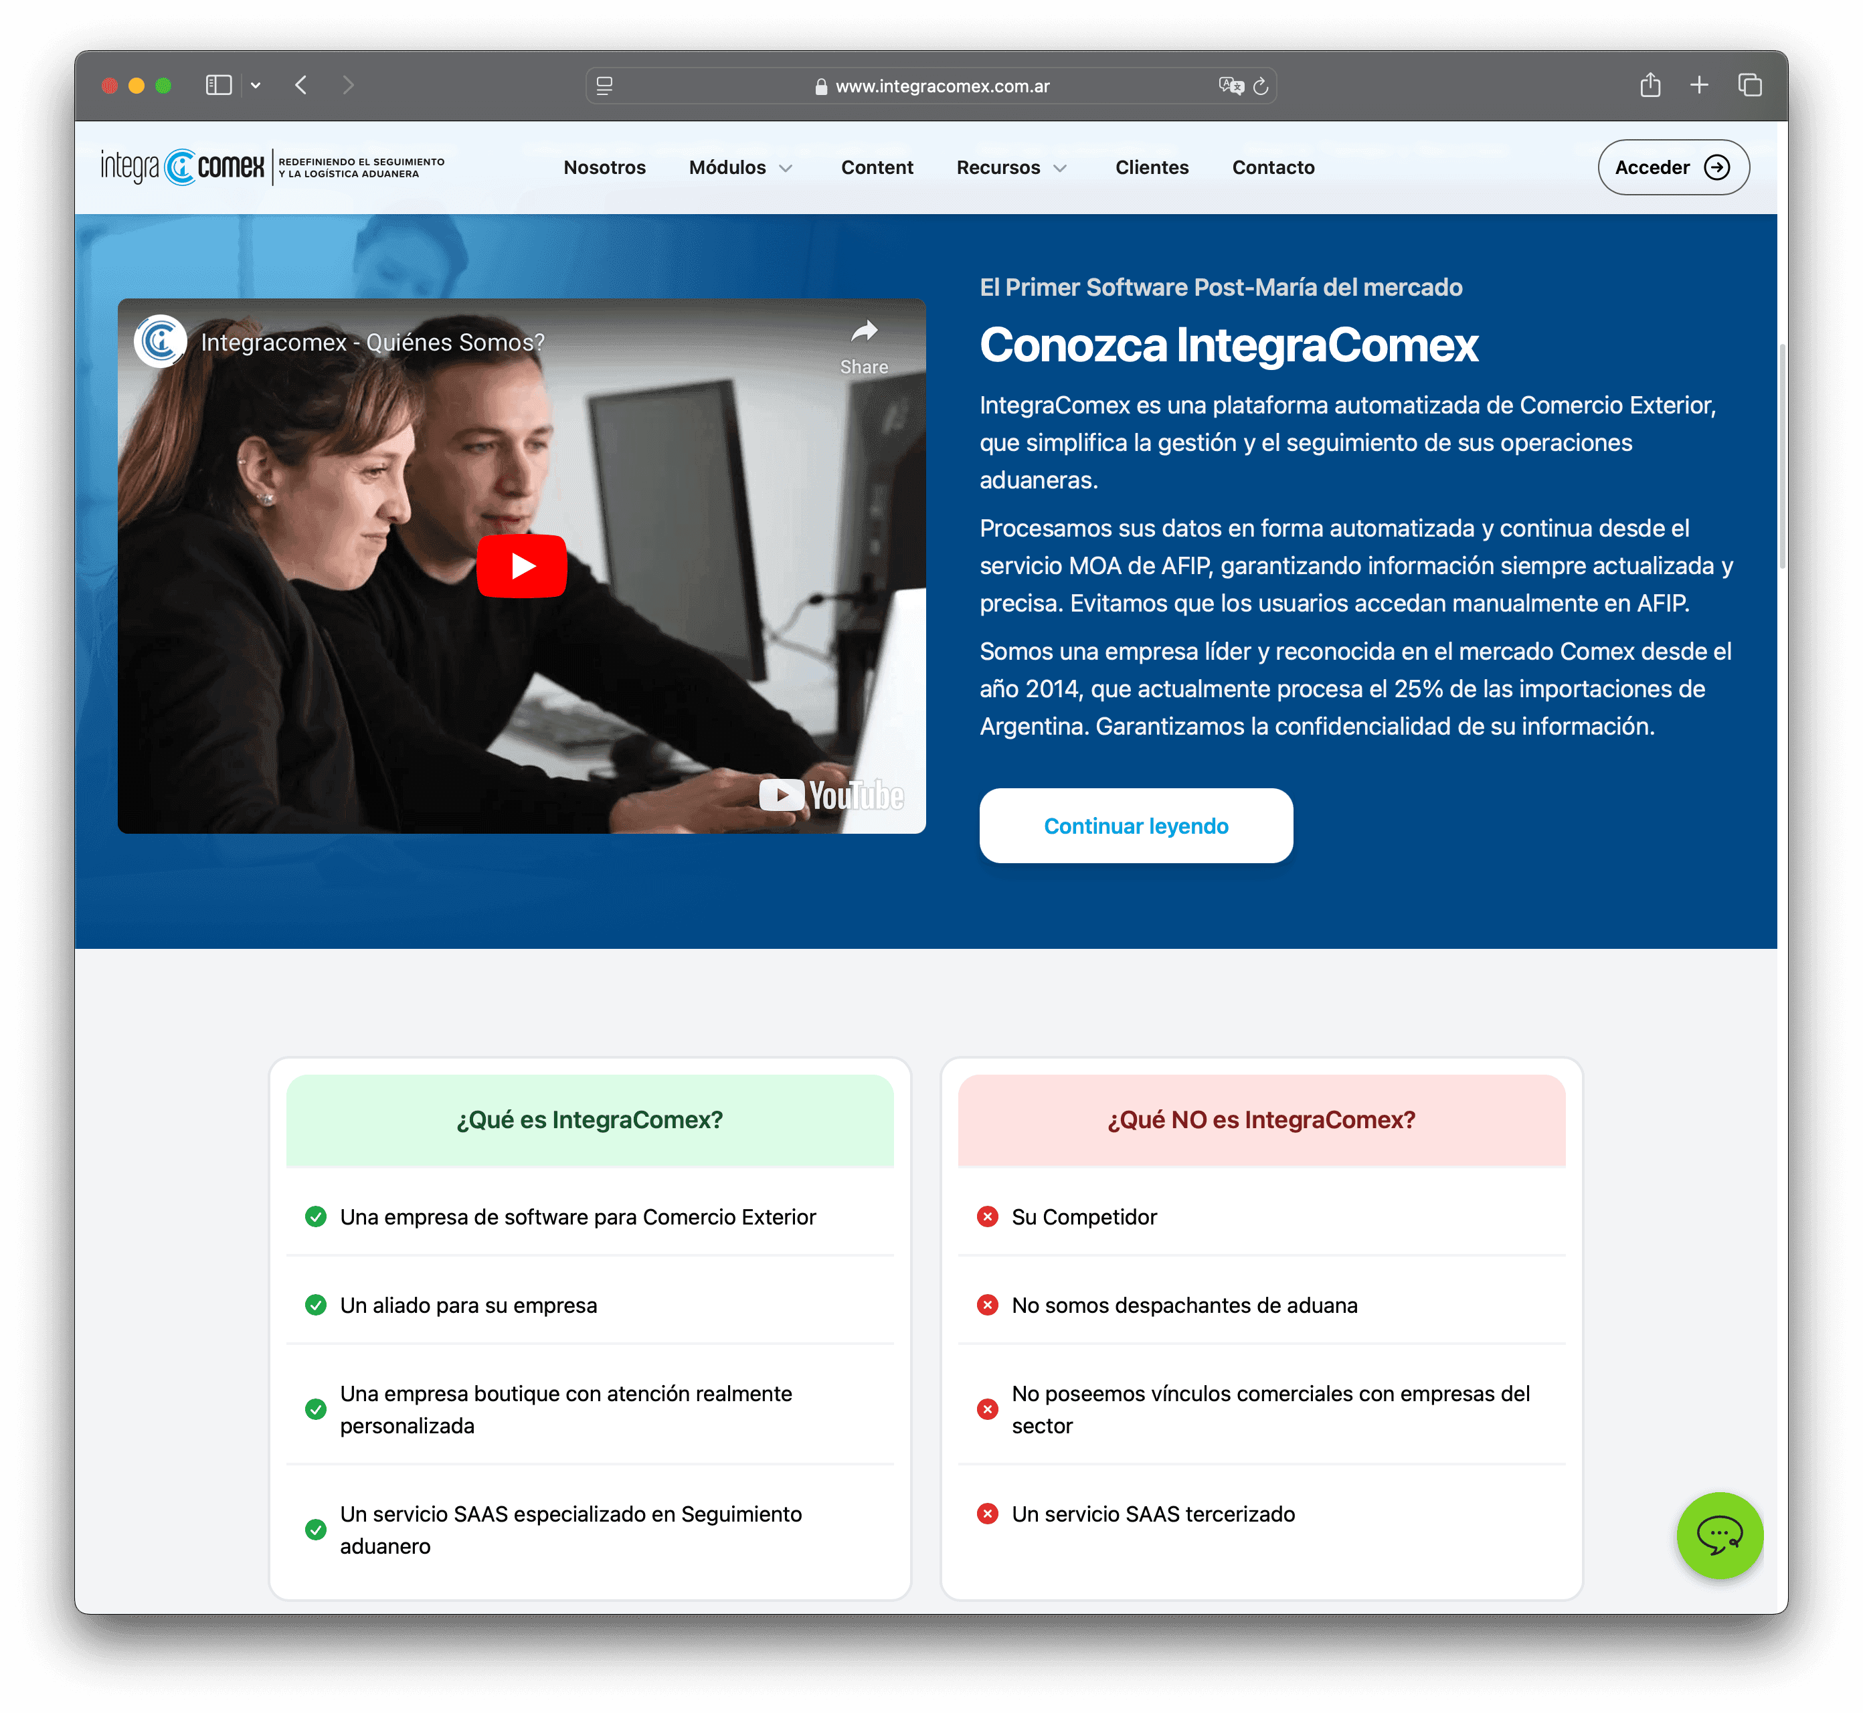Go forward with the forward arrow
This screenshot has height=1713, width=1863.
pyautogui.click(x=349, y=85)
